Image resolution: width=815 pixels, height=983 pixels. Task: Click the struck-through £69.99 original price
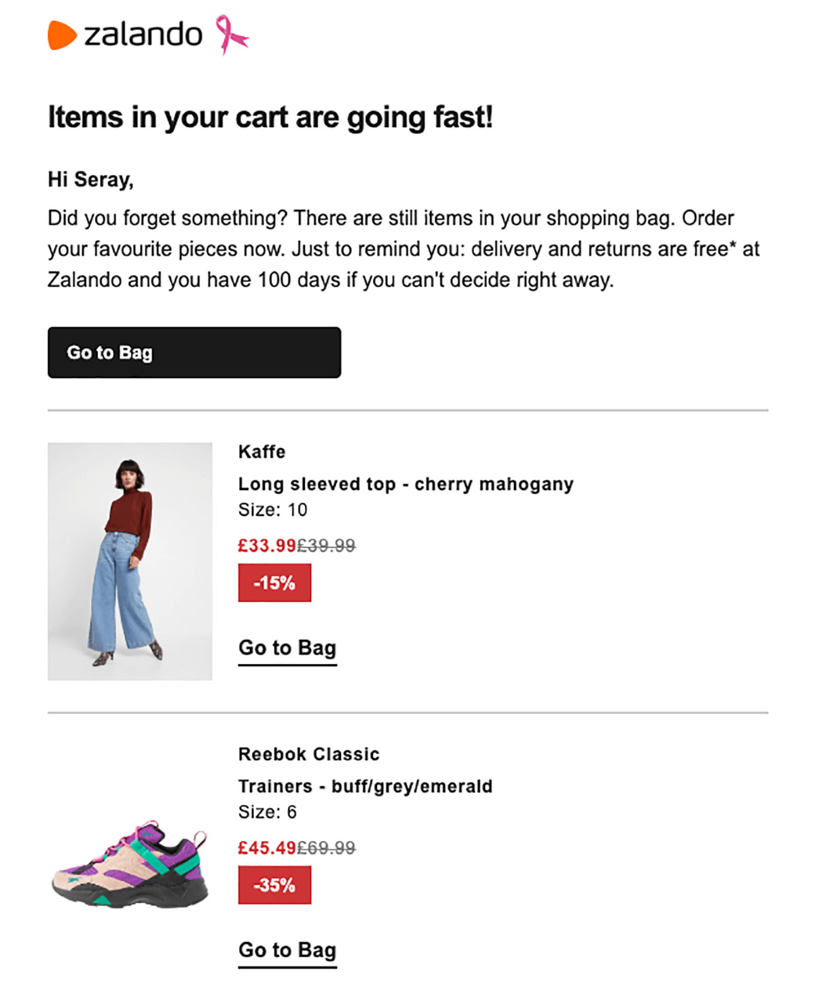coord(325,848)
